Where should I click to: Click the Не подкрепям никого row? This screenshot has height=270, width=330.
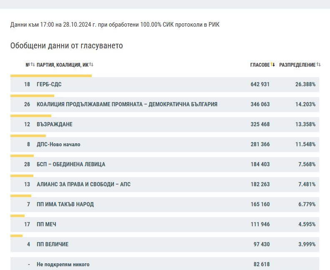[x=63, y=265]
